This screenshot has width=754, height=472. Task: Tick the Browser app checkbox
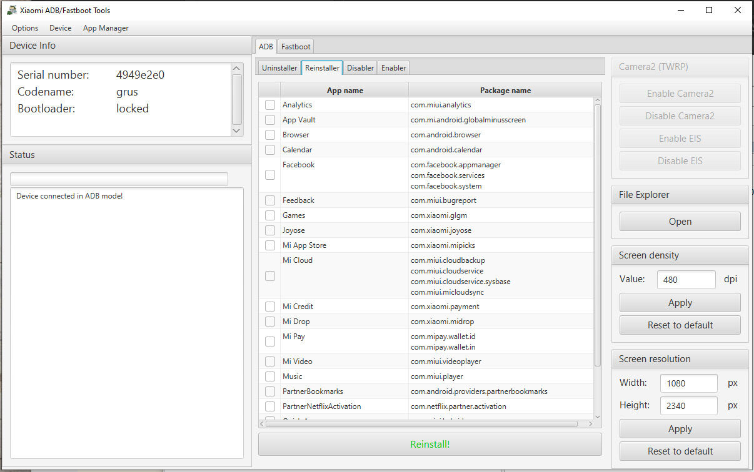[270, 135]
